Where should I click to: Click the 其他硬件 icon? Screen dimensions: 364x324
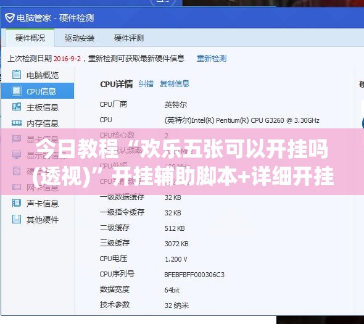pyautogui.click(x=17, y=219)
